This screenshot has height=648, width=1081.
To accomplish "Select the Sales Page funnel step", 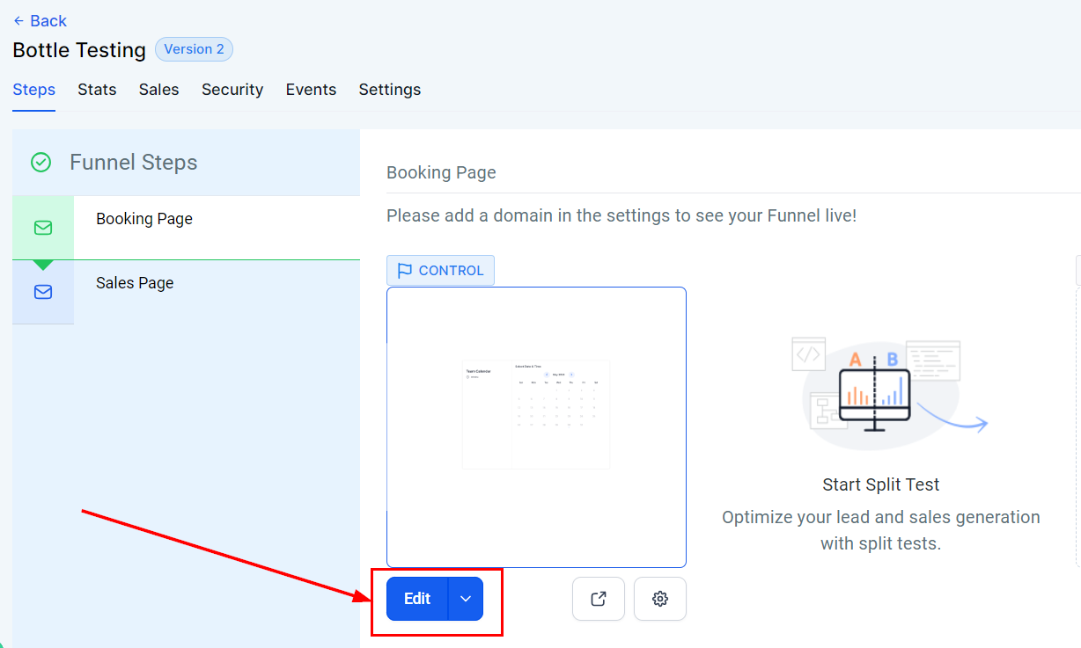I will (135, 283).
